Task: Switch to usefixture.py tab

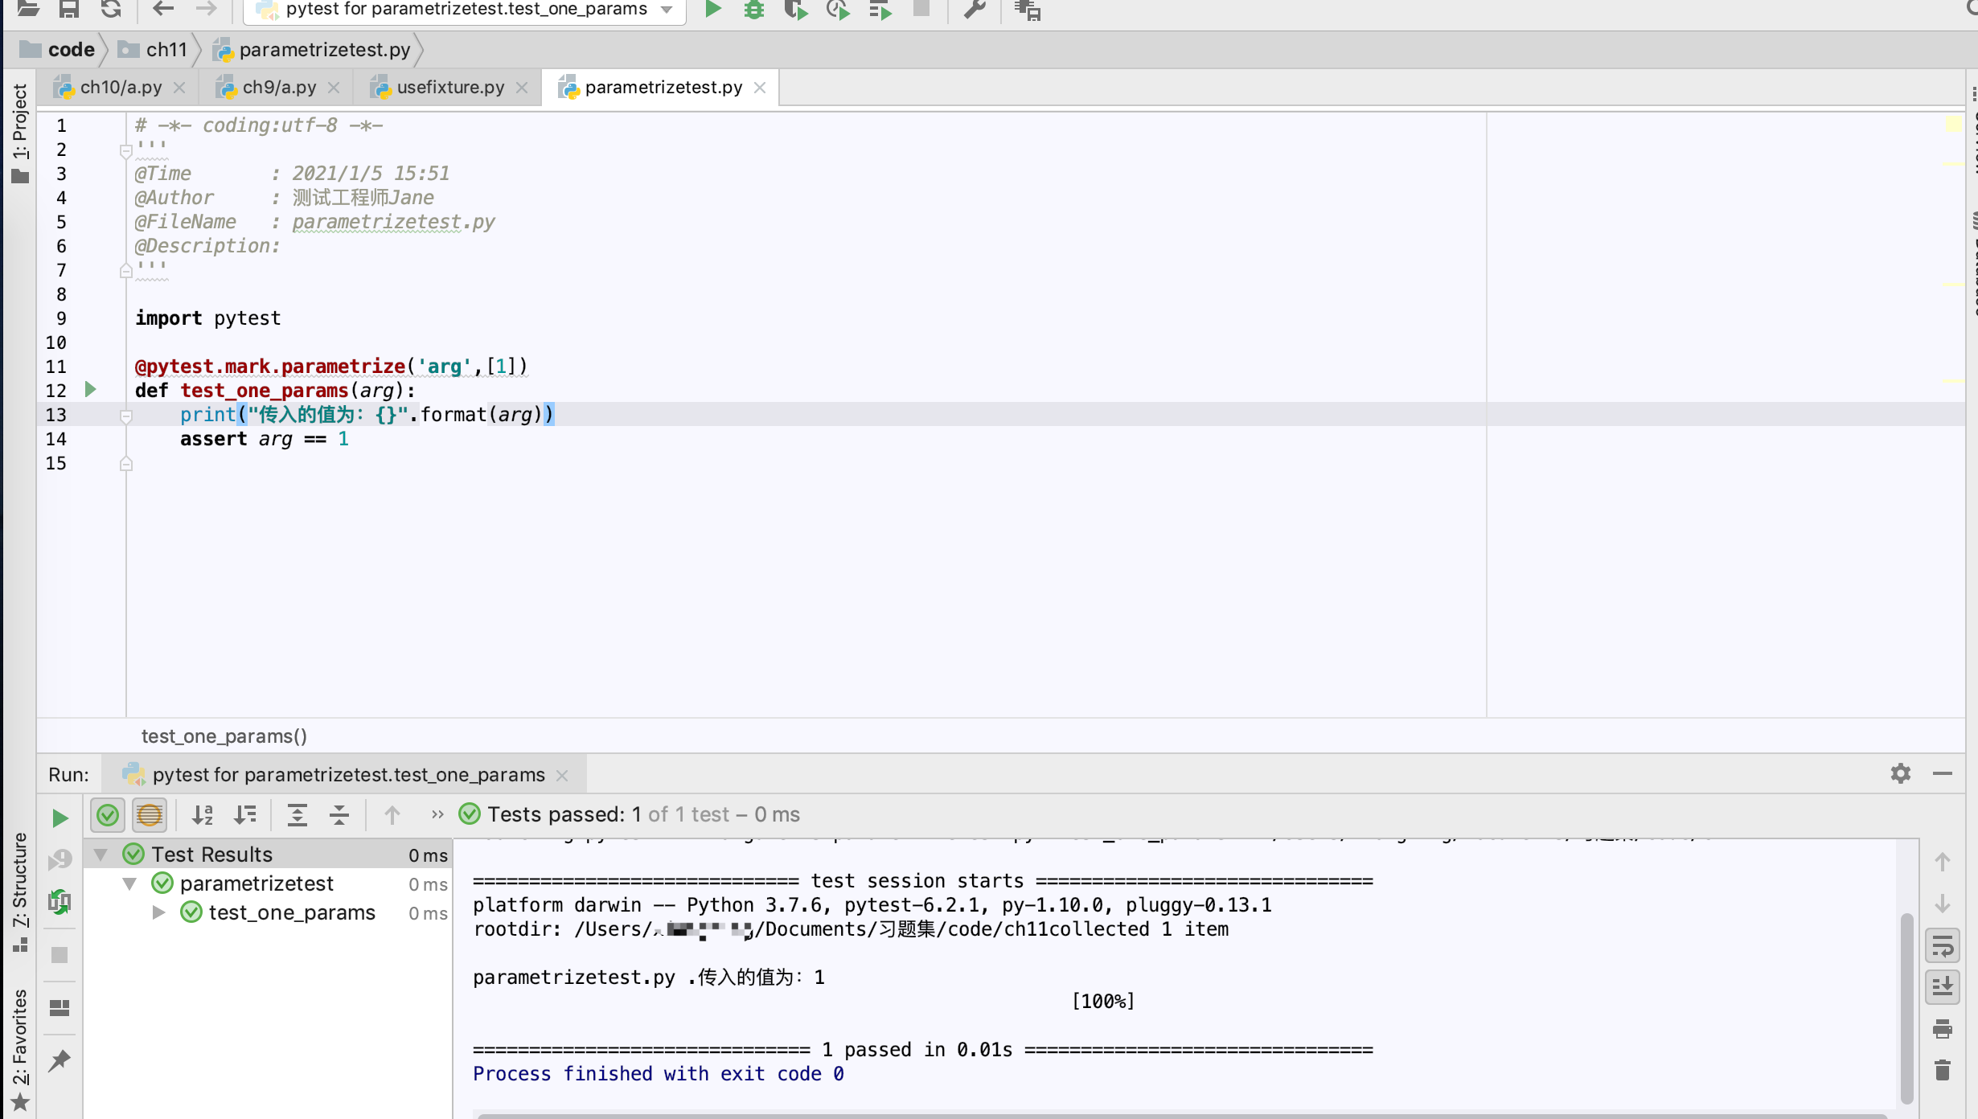Action: tap(449, 87)
